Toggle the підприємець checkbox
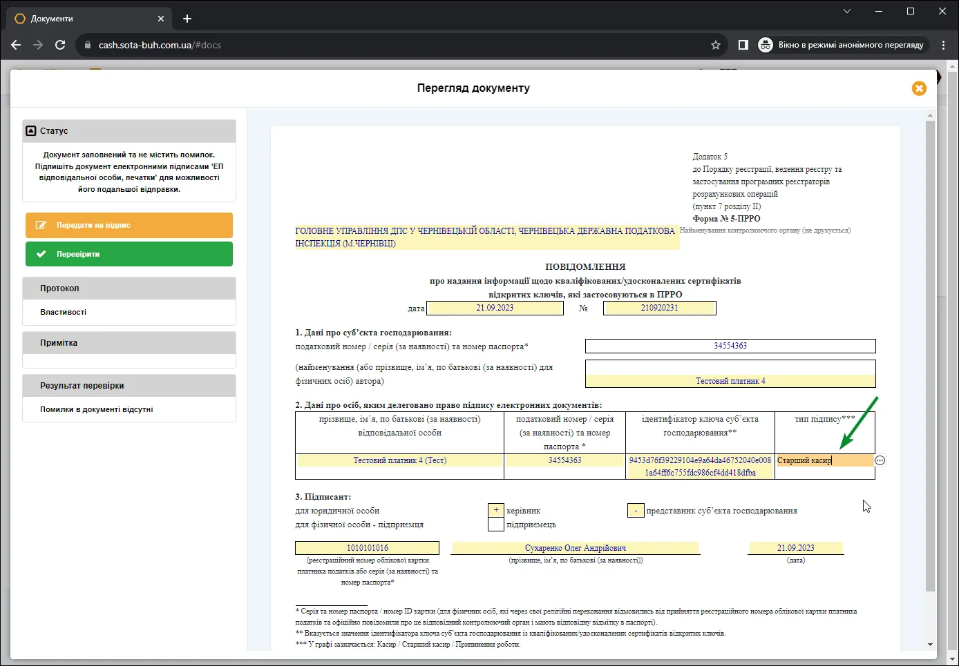This screenshot has width=959, height=666. pos(495,525)
